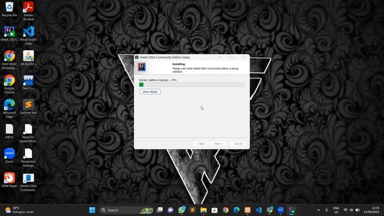Open the Ariel Chrome profile desktop shortcut
This screenshot has width=384, height=216.
click(x=10, y=60)
